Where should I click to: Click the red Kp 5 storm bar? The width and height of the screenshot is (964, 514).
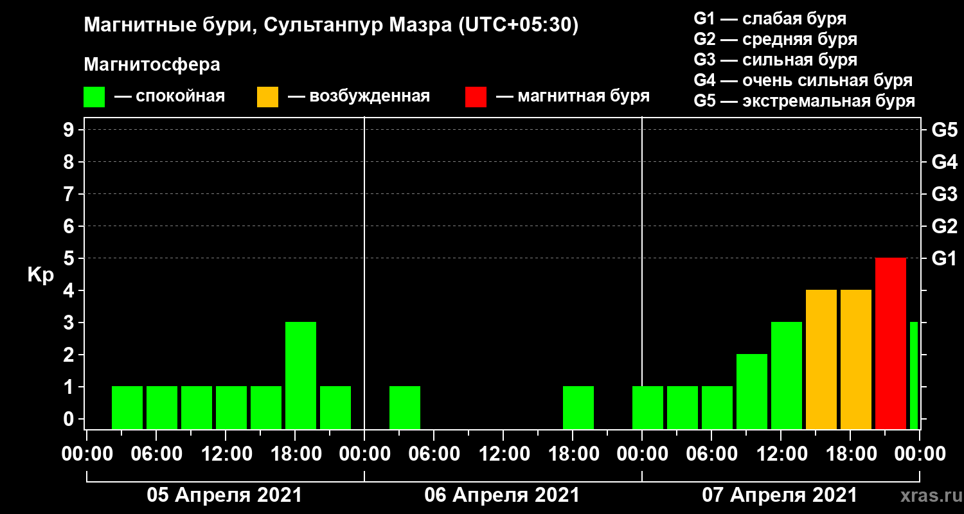(x=891, y=343)
